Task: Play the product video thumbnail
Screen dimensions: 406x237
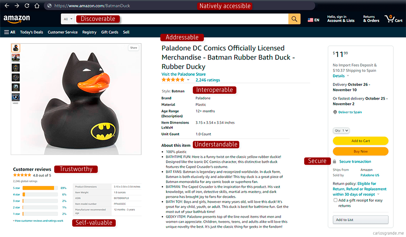Action: tap(15, 97)
